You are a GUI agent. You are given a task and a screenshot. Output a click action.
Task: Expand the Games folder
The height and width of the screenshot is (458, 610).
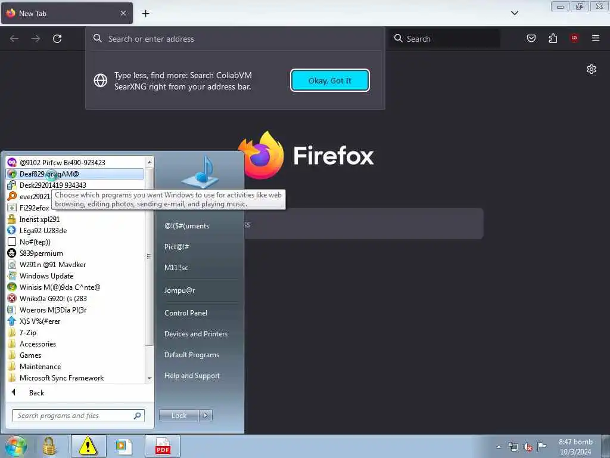pos(76,355)
